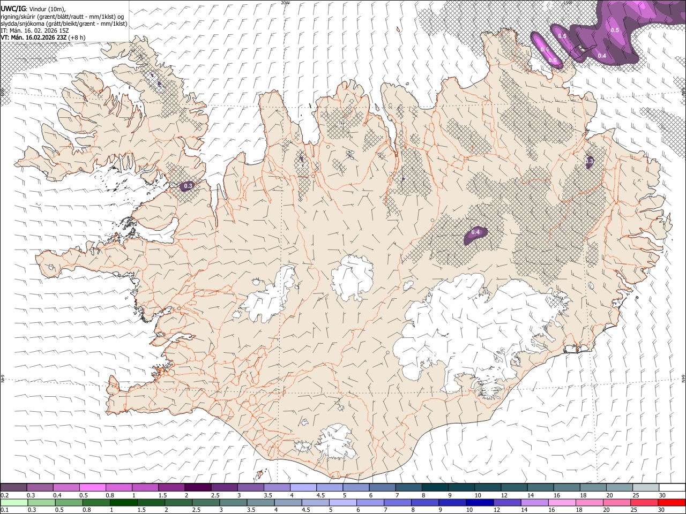Click the 0.3 label on the eastern purple patch

point(589,161)
